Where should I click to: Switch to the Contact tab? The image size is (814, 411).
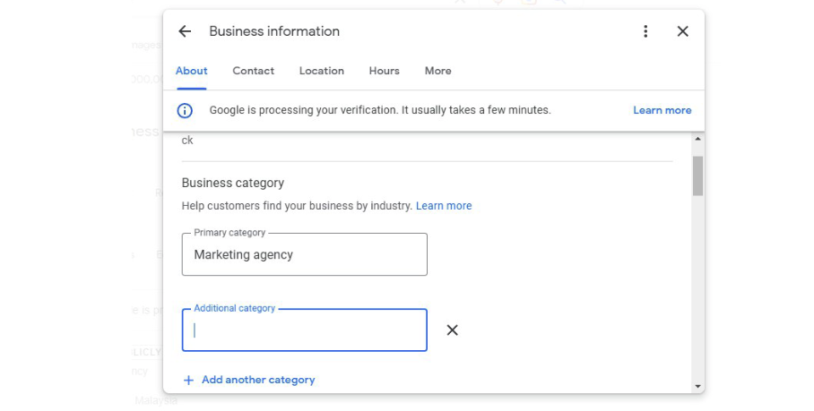tap(254, 71)
